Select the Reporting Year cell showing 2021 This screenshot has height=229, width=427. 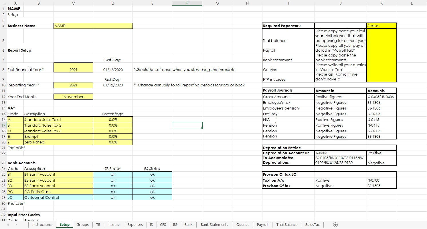point(74,85)
